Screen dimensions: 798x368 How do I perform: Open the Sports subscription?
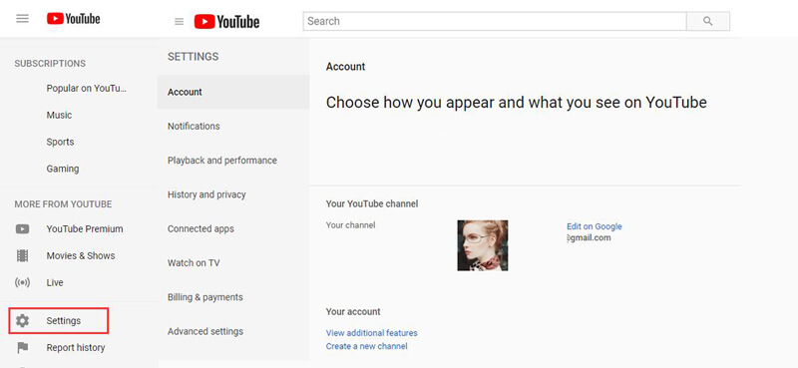(x=60, y=142)
